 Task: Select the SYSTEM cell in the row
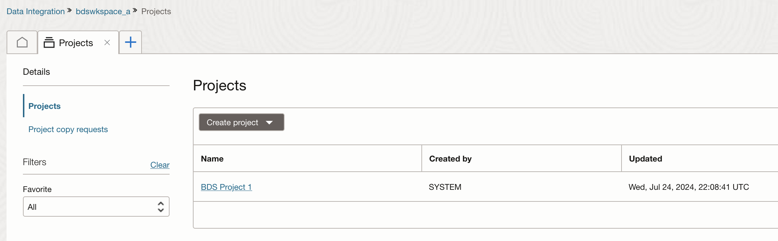(445, 187)
